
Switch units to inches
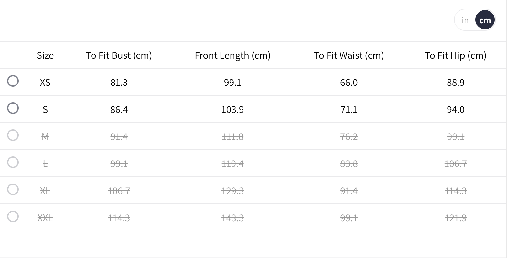(x=465, y=20)
